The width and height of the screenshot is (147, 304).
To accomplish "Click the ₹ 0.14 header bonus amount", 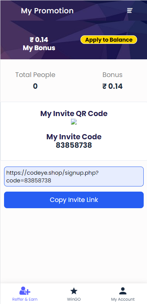I will tap(39, 40).
